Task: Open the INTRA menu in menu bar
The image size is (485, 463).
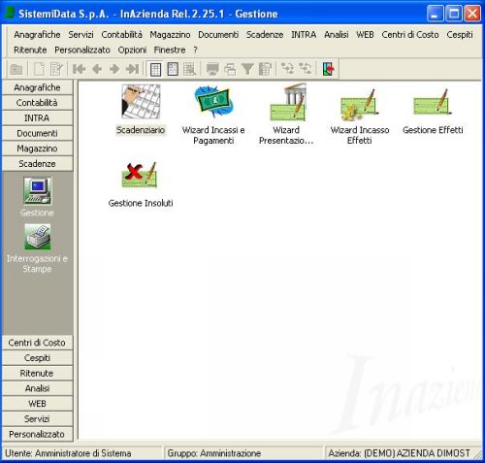Action: [x=304, y=35]
